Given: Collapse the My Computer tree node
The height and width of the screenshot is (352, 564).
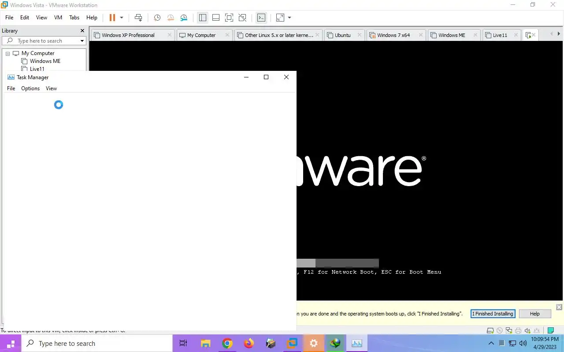Looking at the screenshot, I should [7, 53].
